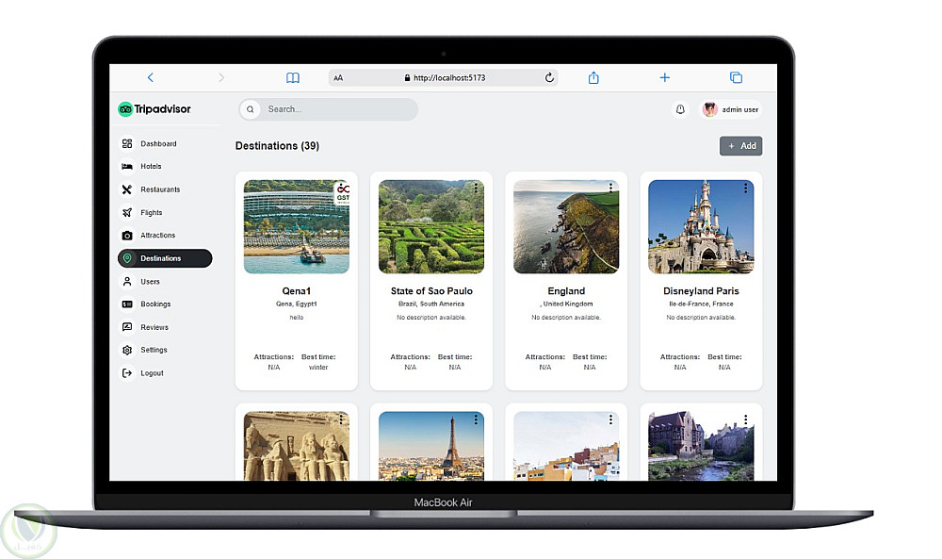This screenshot has height=559, width=942.
Task: Open options menu on the riverside buildings card
Action: point(745,419)
